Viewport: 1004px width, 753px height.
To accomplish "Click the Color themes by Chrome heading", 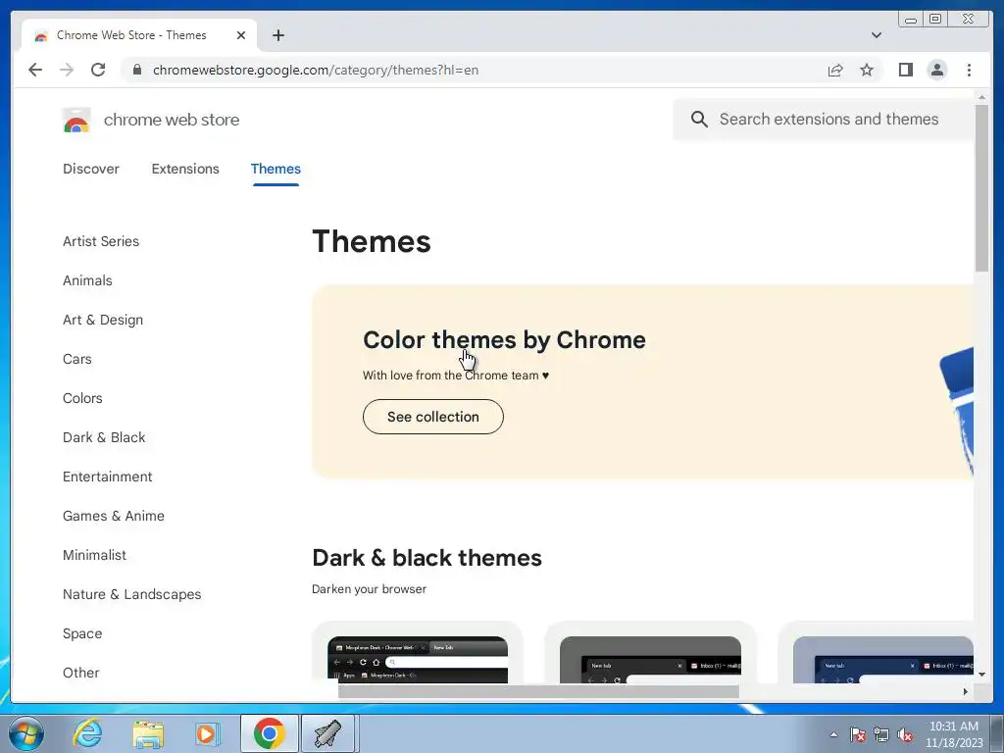I will [x=504, y=339].
